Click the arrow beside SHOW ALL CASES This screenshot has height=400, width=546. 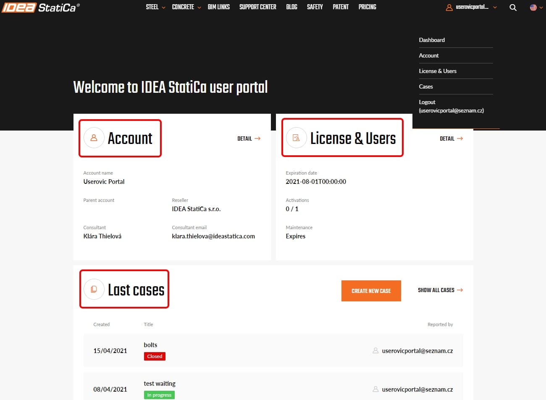tap(460, 290)
